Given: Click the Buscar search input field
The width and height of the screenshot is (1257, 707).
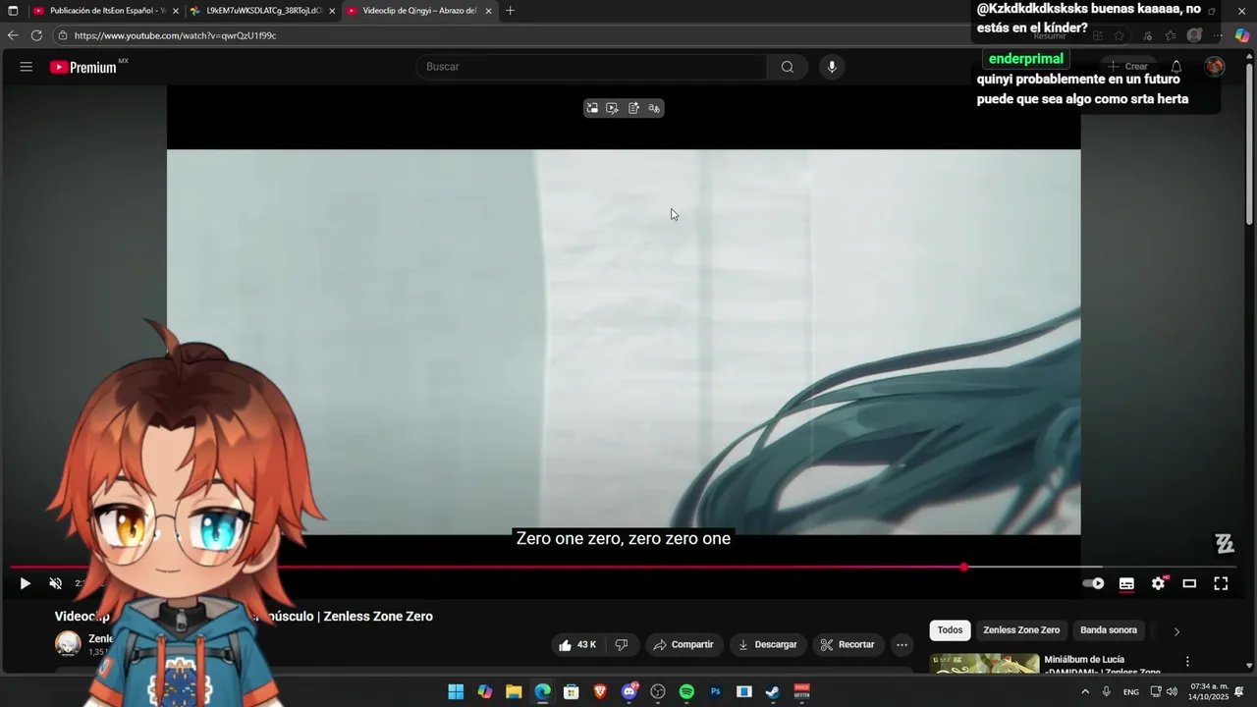Looking at the screenshot, I should pyautogui.click(x=592, y=67).
